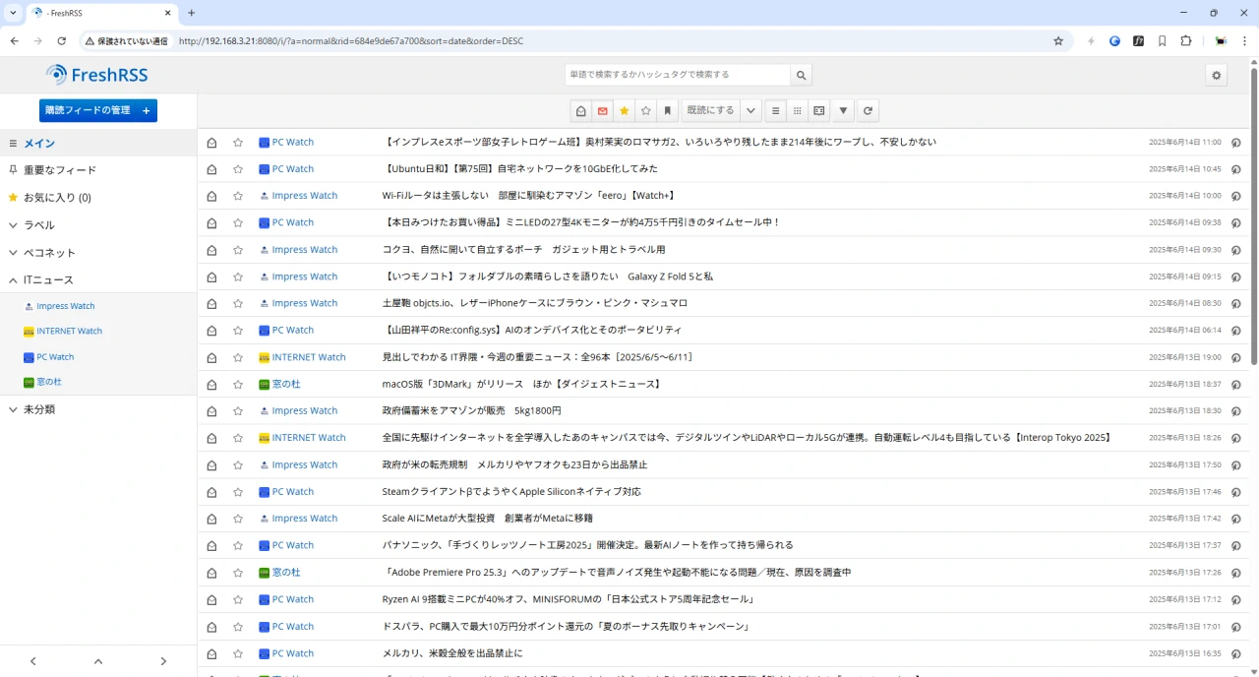Viewport: 1259px width, 677px height.
Task: Expand the ラベル section
Action: point(14,225)
